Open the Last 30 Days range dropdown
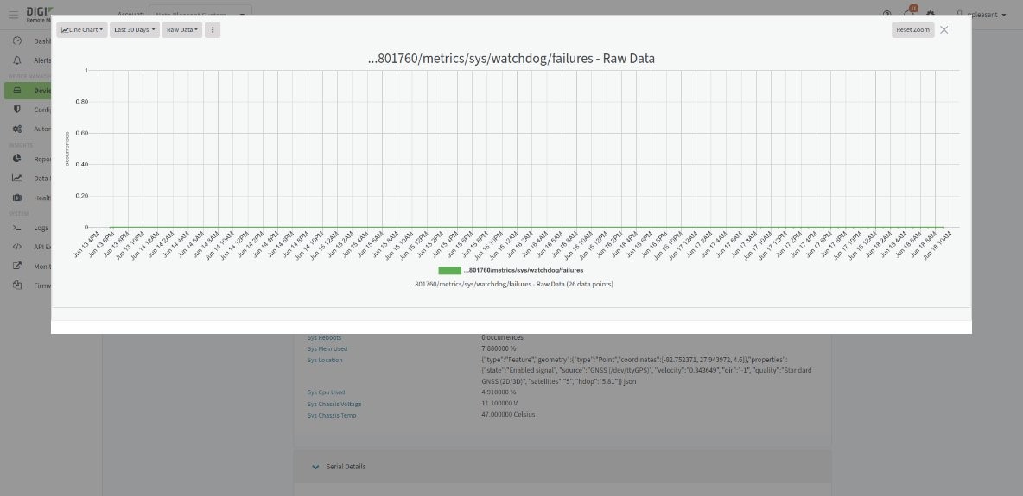Image resolution: width=1023 pixels, height=496 pixels. click(x=135, y=30)
